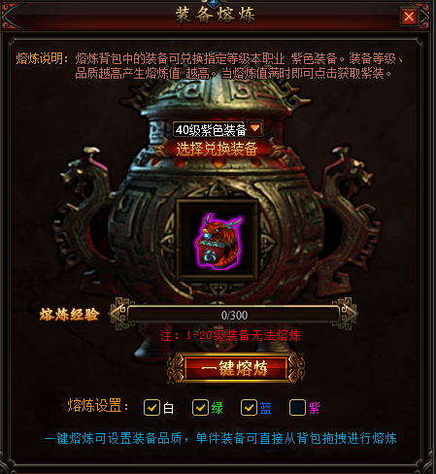Click the red beast-head chest item icon
436x474 pixels.
click(x=218, y=240)
